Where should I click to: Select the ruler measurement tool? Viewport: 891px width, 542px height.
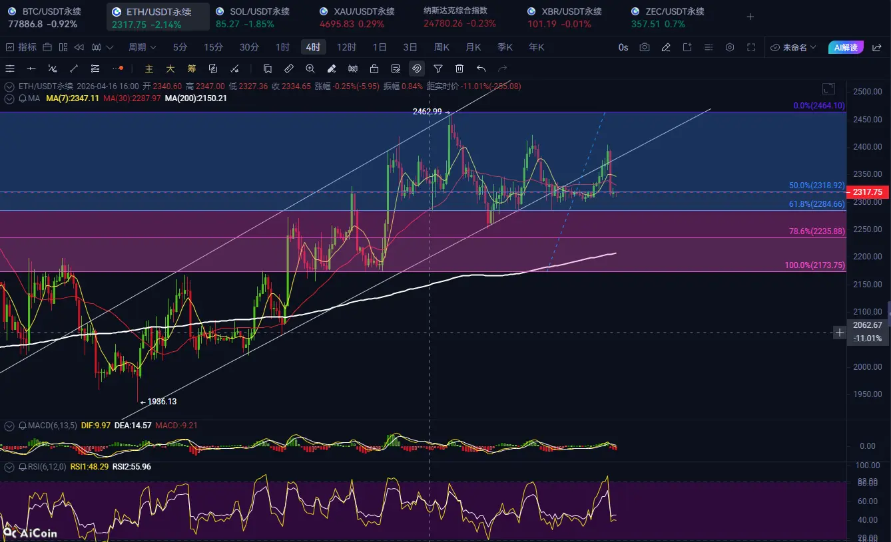(x=288, y=68)
